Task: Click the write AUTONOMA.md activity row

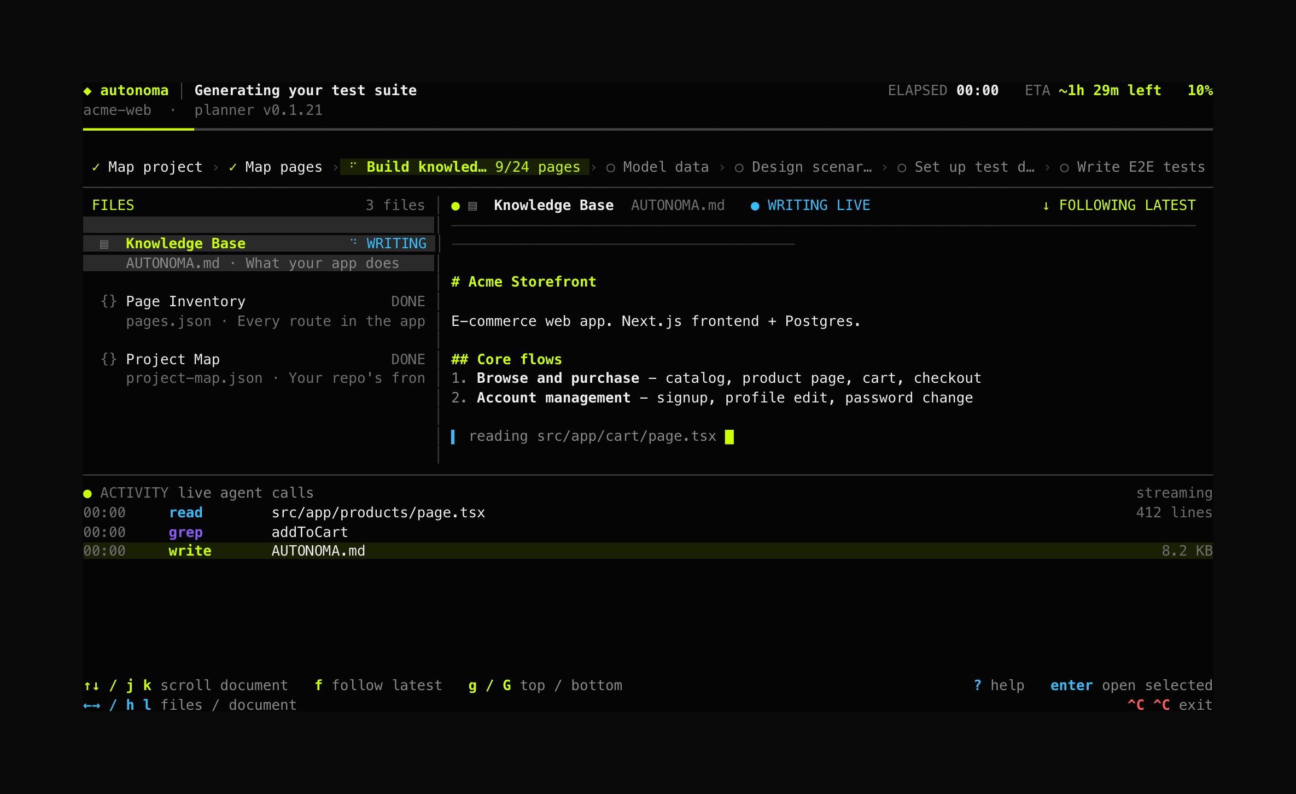Action: click(648, 551)
